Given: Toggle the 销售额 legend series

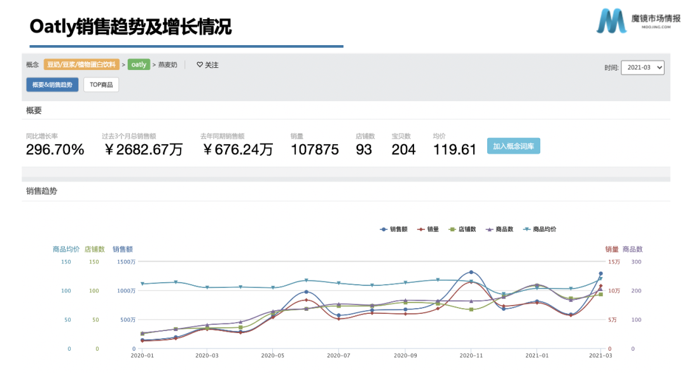Looking at the screenshot, I should tap(394, 229).
